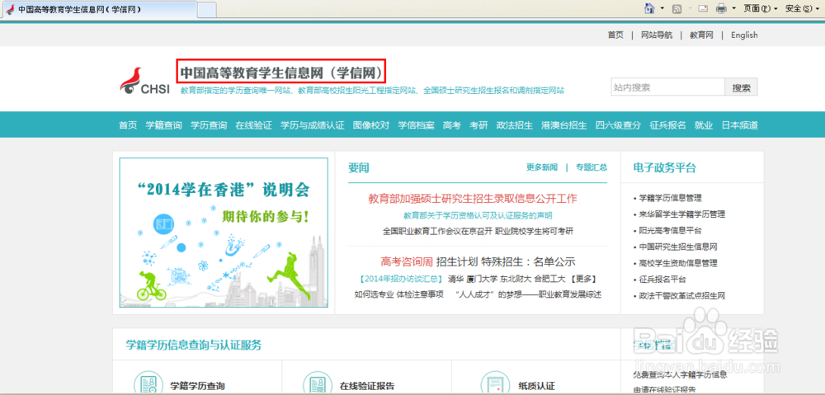825x395 pixels.
Task: Switch to English version link
Action: [744, 35]
